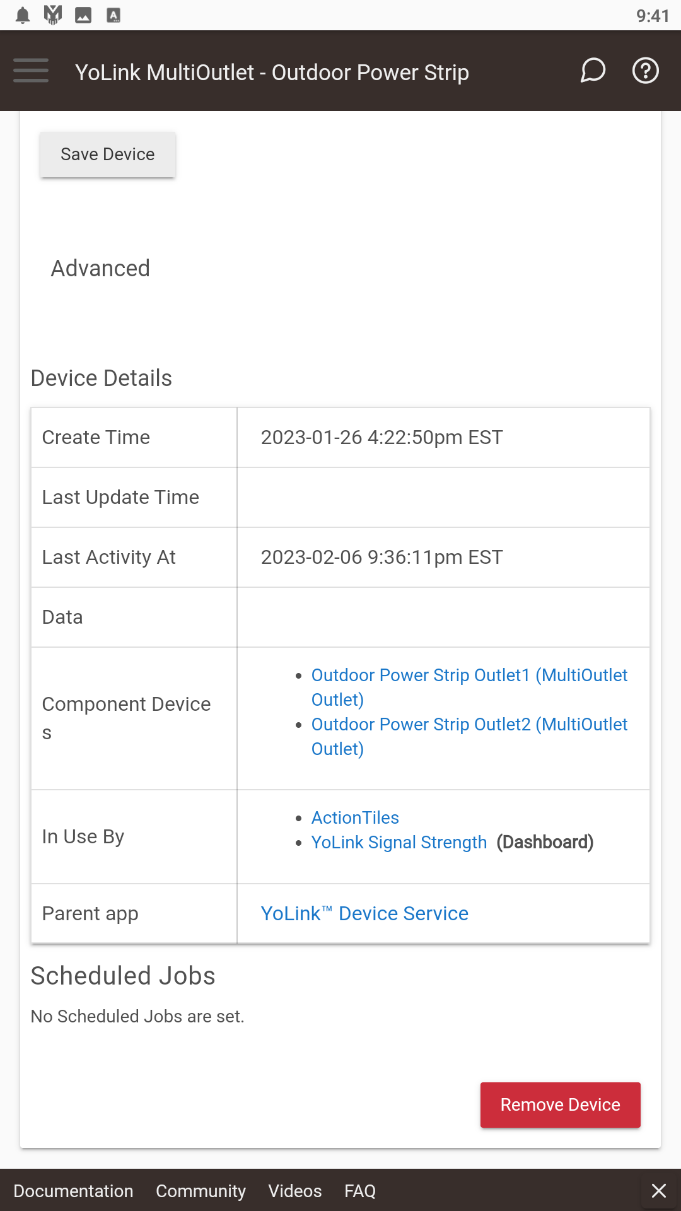Open YoLink Device Service parent app
The image size is (681, 1211).
[x=364, y=913]
